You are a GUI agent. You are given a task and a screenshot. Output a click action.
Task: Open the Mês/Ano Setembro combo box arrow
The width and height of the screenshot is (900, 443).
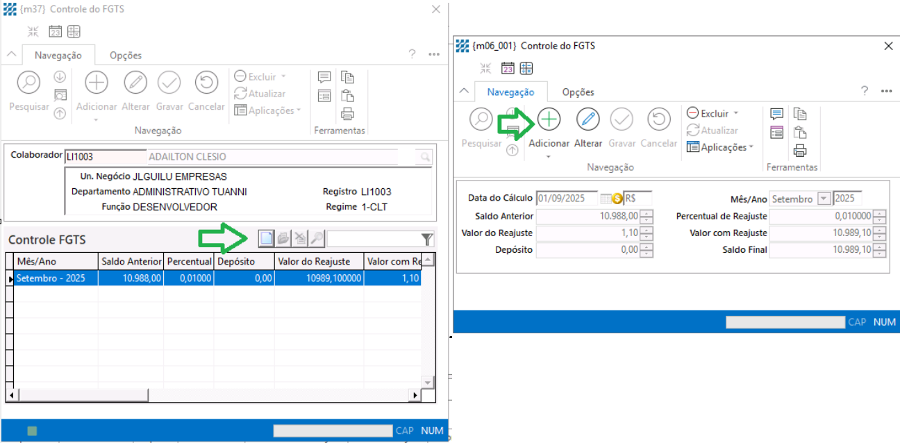(824, 199)
